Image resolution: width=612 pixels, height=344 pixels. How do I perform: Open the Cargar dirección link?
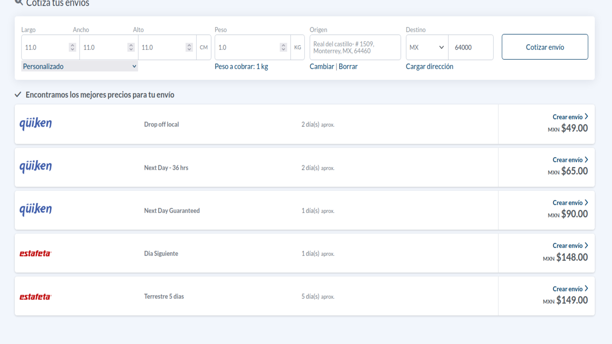point(429,67)
